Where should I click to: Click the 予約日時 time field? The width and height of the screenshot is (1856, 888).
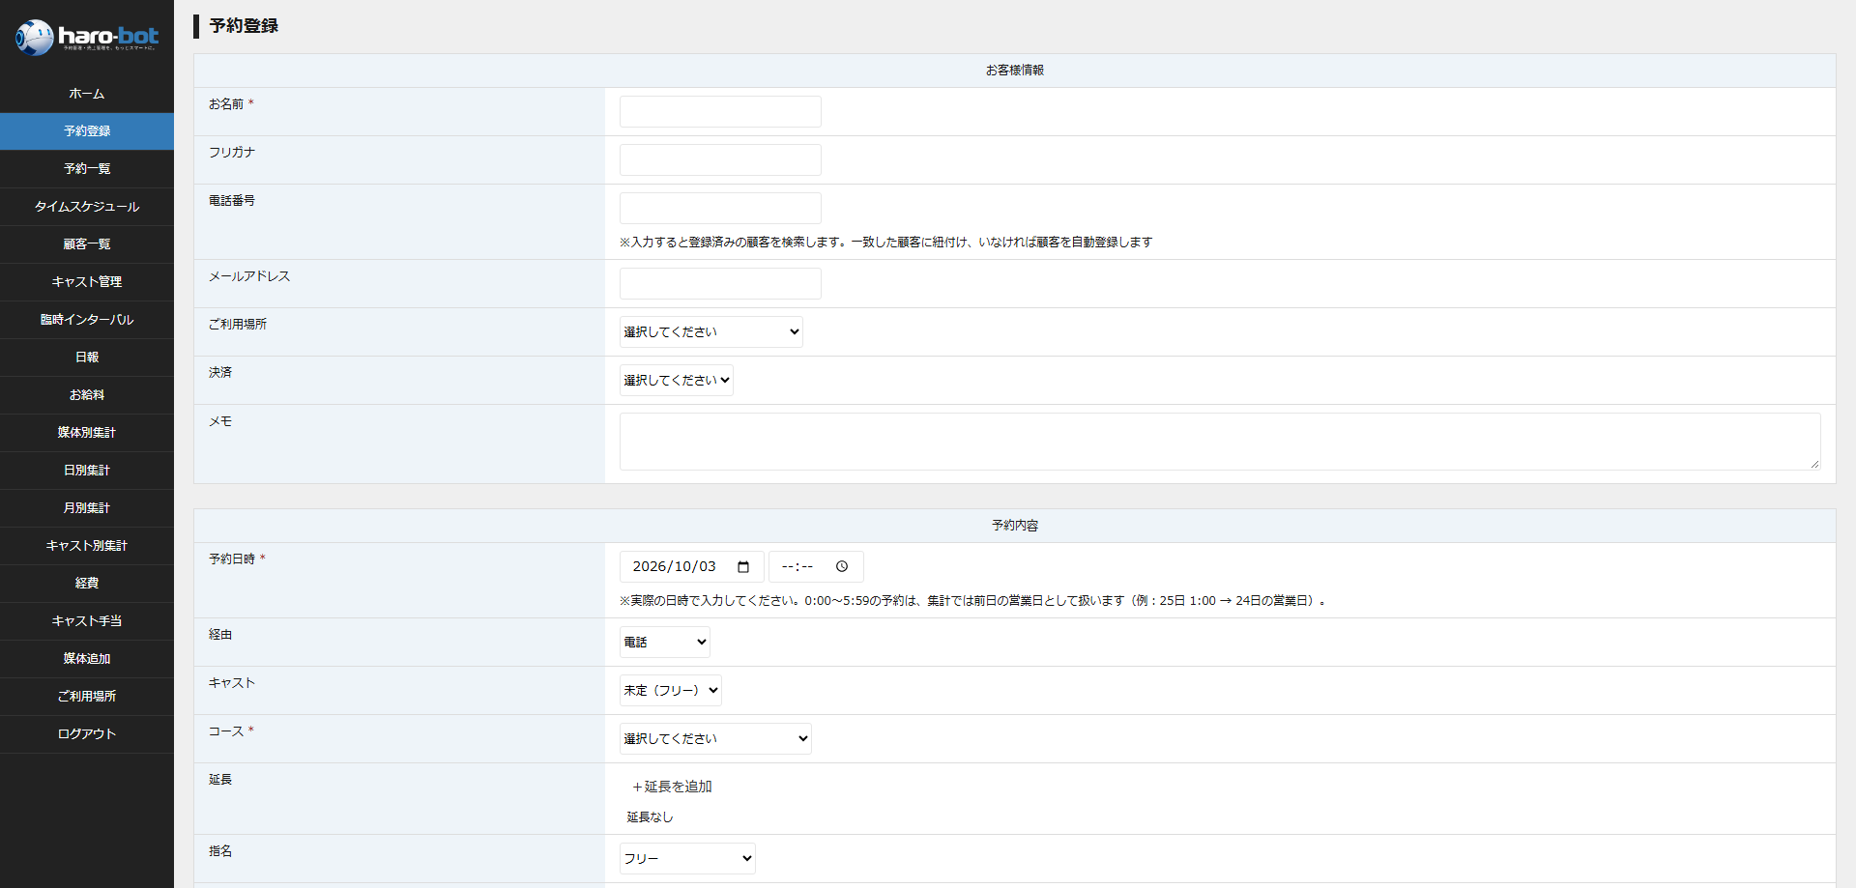click(x=816, y=567)
